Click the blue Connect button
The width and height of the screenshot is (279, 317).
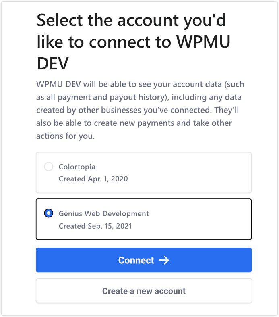point(144,260)
